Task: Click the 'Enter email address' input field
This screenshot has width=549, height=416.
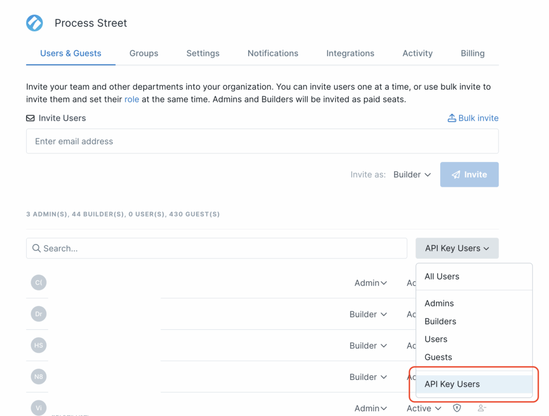Action: pos(262,142)
